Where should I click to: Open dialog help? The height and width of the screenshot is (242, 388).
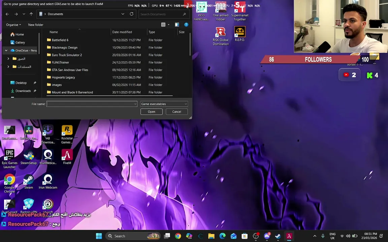(x=186, y=25)
